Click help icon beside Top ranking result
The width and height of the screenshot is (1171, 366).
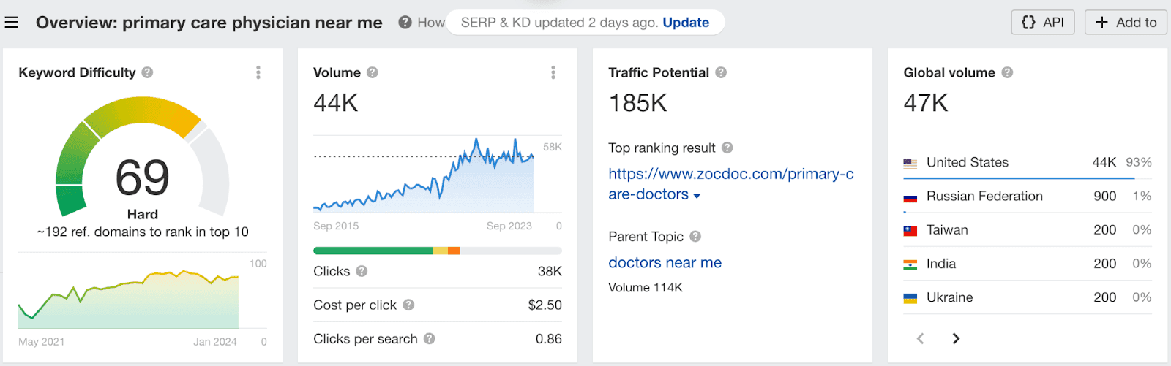pyautogui.click(x=727, y=148)
